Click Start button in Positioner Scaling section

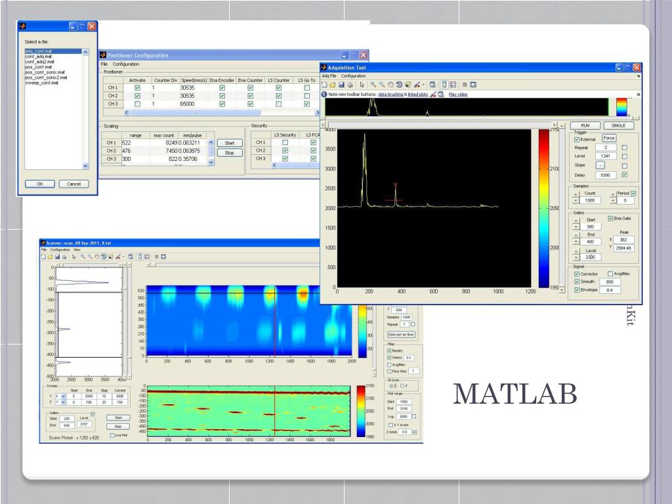click(x=230, y=143)
